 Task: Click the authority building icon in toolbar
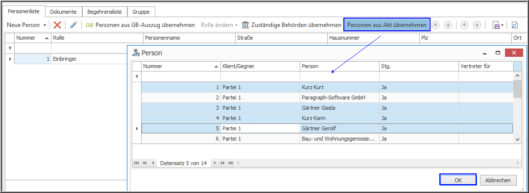pyautogui.click(x=245, y=25)
